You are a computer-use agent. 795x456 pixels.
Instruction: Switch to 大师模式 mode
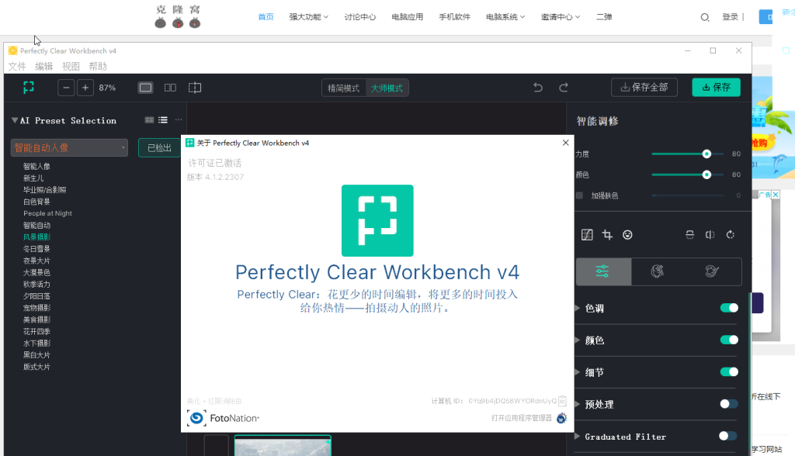[387, 88]
